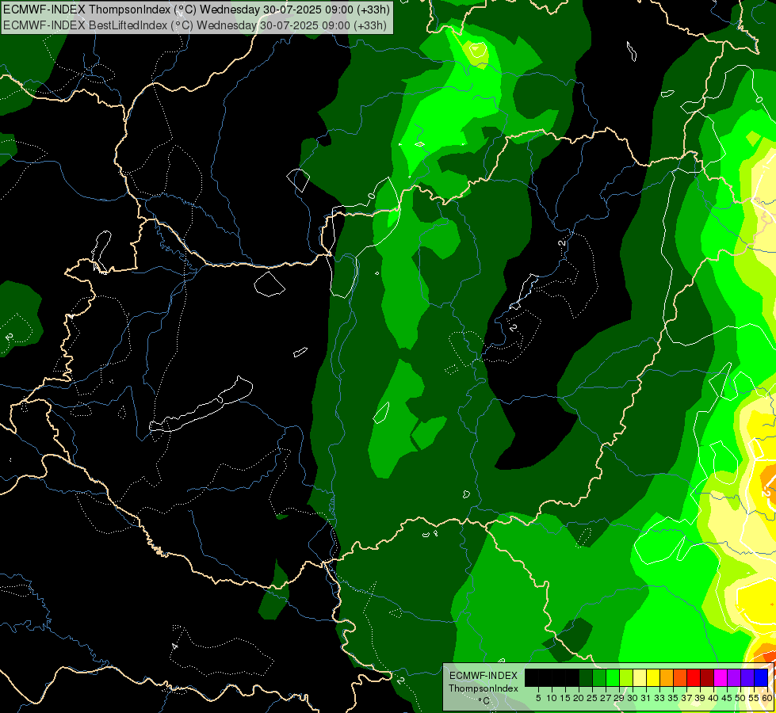Click the legend tick value '40'
Viewport: 776px width, 713px height.
coord(713,698)
